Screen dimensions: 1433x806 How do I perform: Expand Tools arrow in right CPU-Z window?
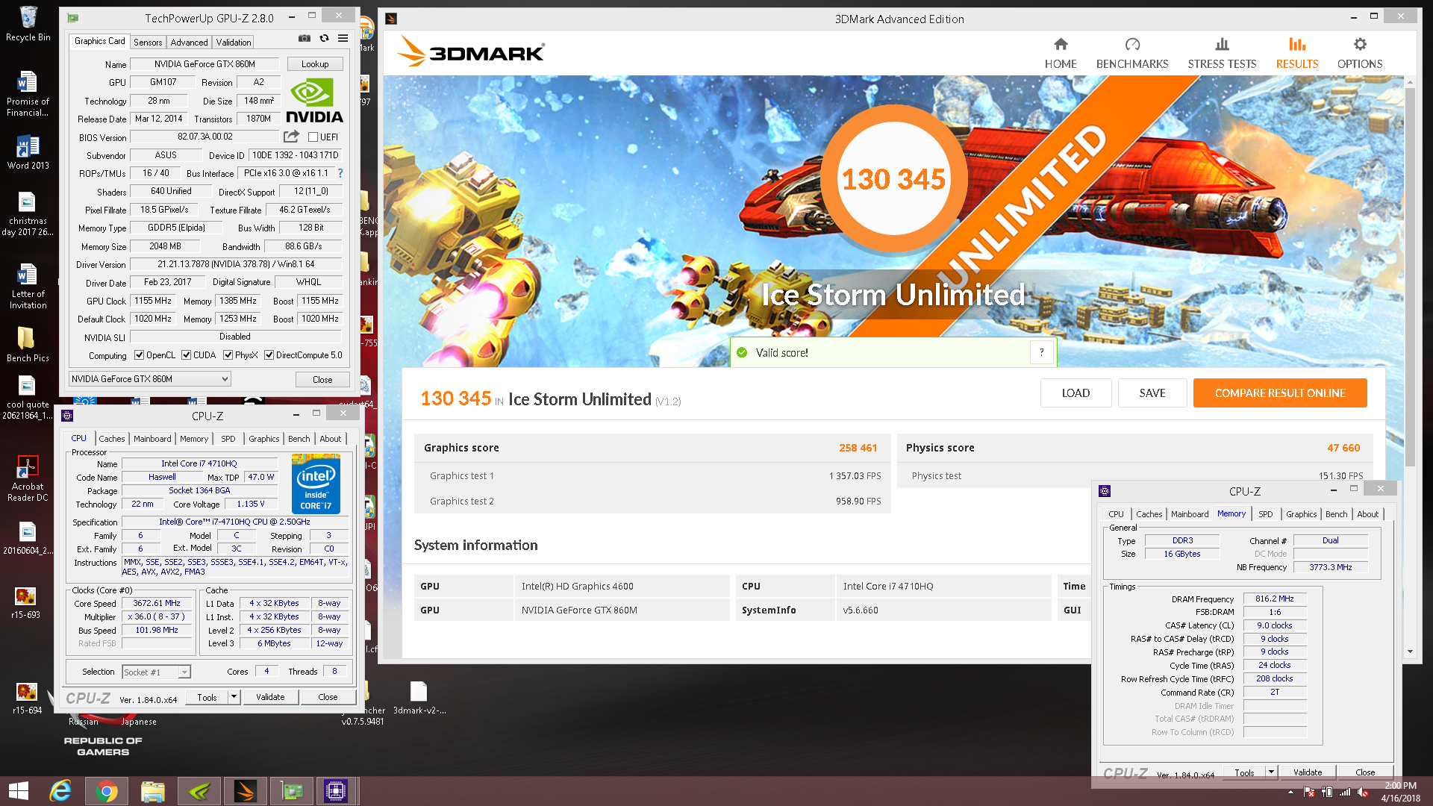pyautogui.click(x=1271, y=772)
